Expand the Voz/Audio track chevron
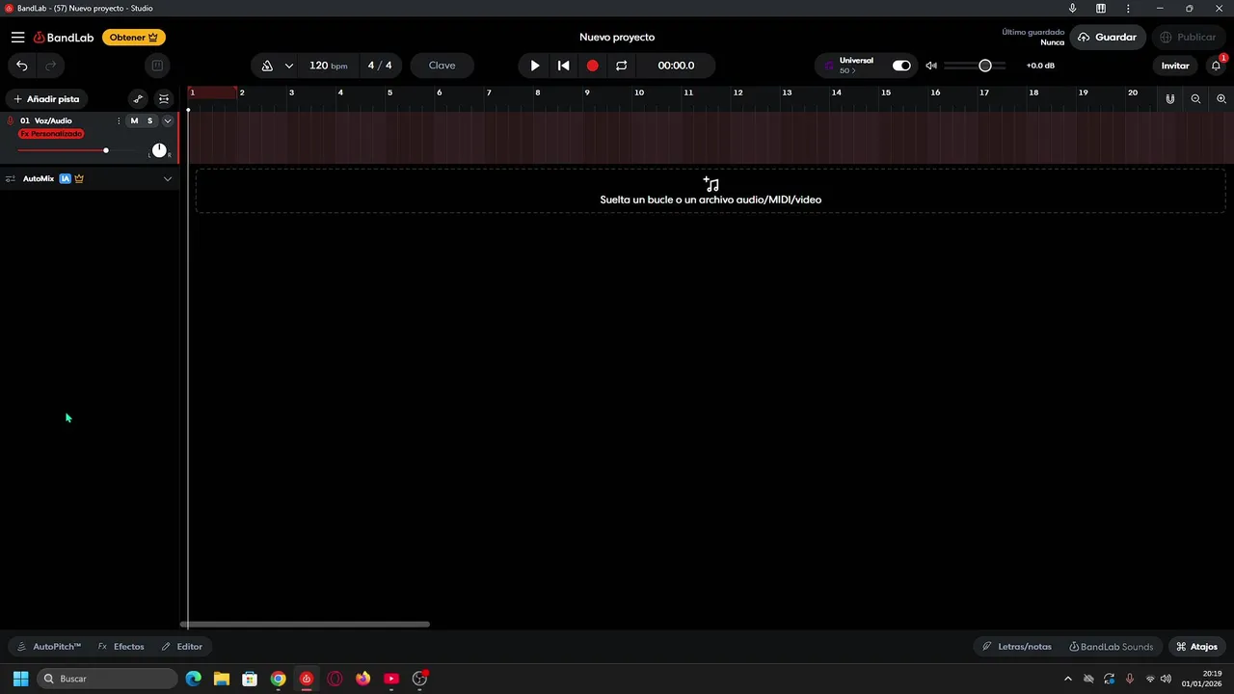 coord(167,120)
